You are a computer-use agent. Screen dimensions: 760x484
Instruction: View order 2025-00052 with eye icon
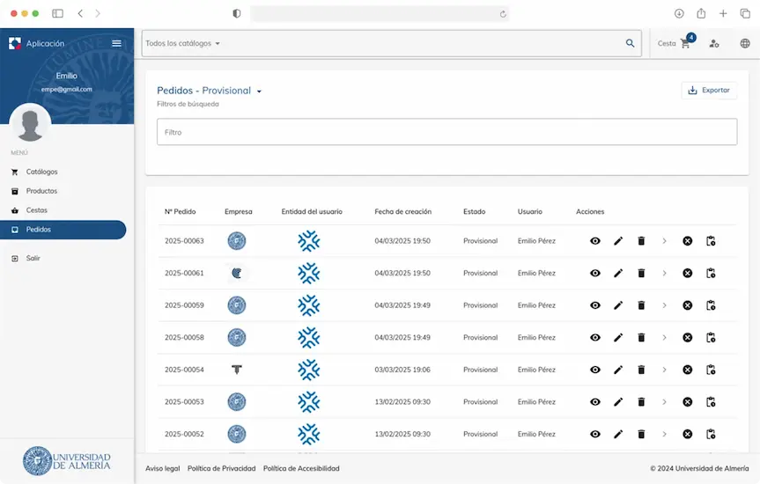click(x=594, y=434)
